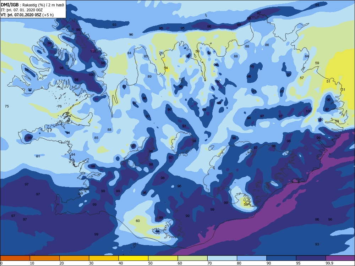Select the map value '90' off the north coast

click(x=131, y=35)
